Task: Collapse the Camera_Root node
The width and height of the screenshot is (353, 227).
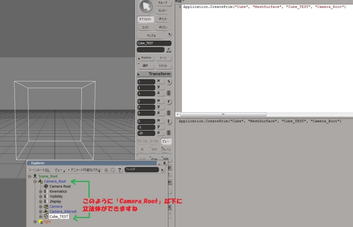Action: point(35,181)
